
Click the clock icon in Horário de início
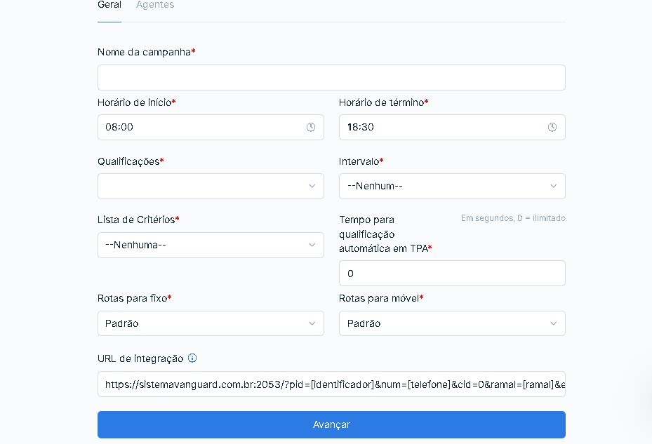pos(311,127)
